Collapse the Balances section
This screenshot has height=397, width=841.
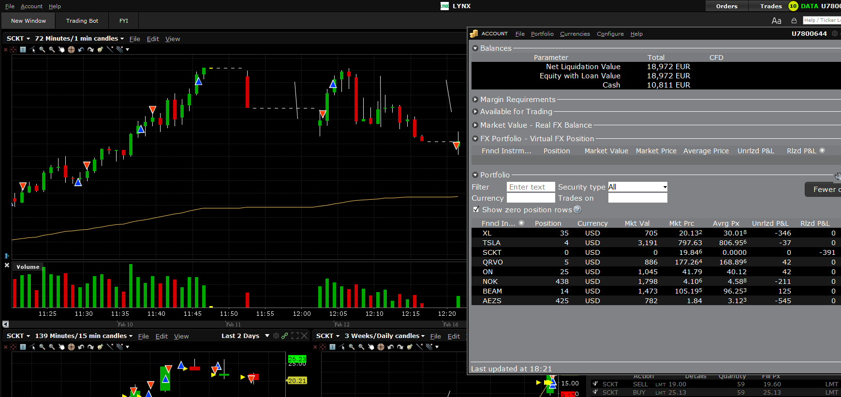pos(475,48)
